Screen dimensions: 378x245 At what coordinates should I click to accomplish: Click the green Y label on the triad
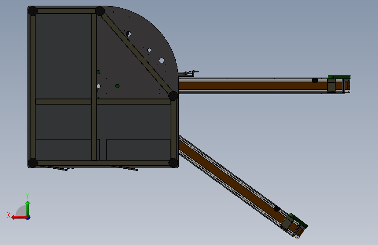27,196
